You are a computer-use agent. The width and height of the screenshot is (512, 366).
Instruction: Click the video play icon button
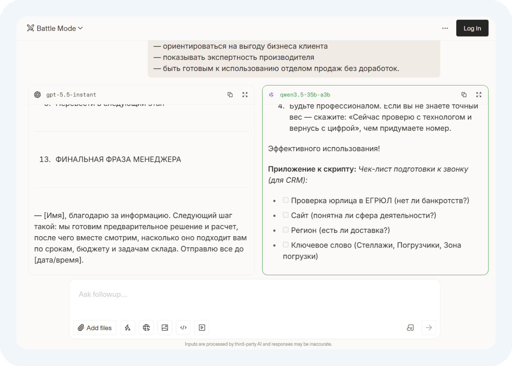click(x=202, y=328)
